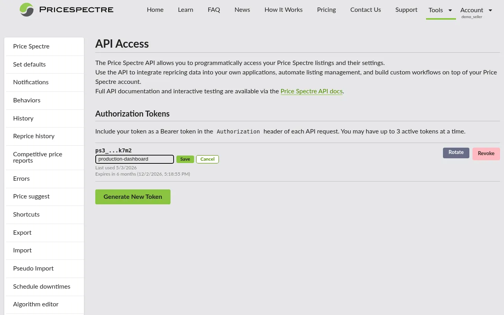Open Contact Us in the nav bar
This screenshot has width=504, height=315.
(365, 10)
